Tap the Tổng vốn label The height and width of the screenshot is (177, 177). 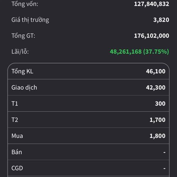(x=25, y=4)
